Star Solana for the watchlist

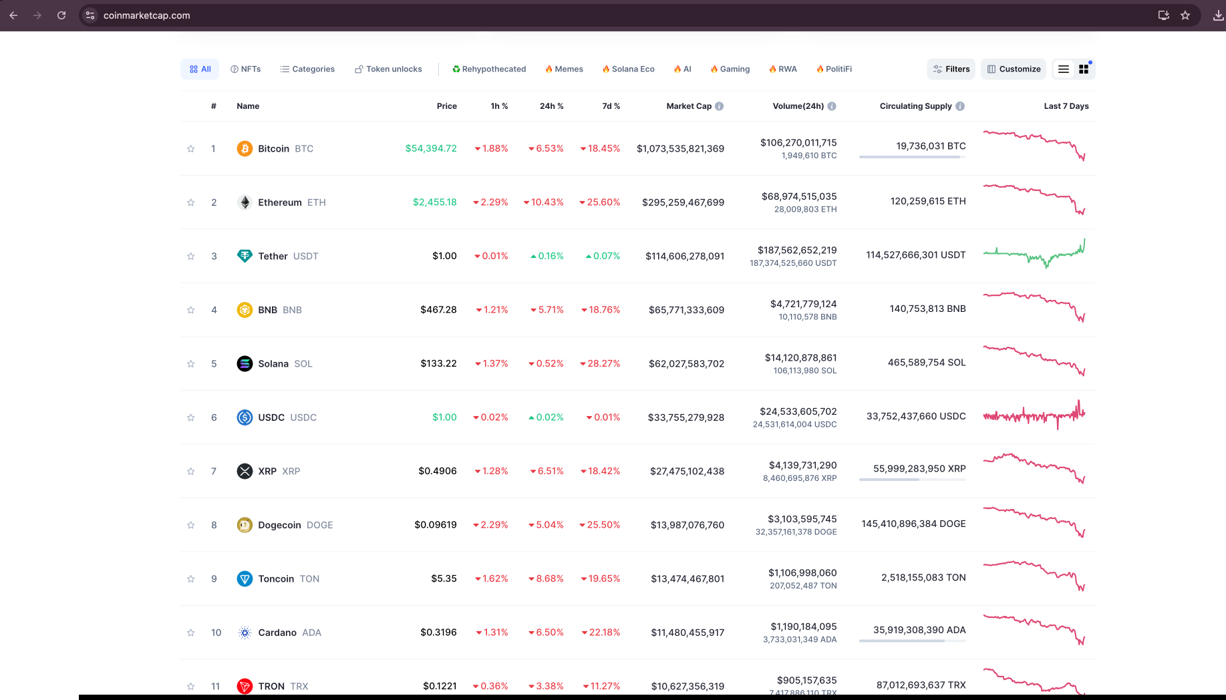click(x=191, y=364)
